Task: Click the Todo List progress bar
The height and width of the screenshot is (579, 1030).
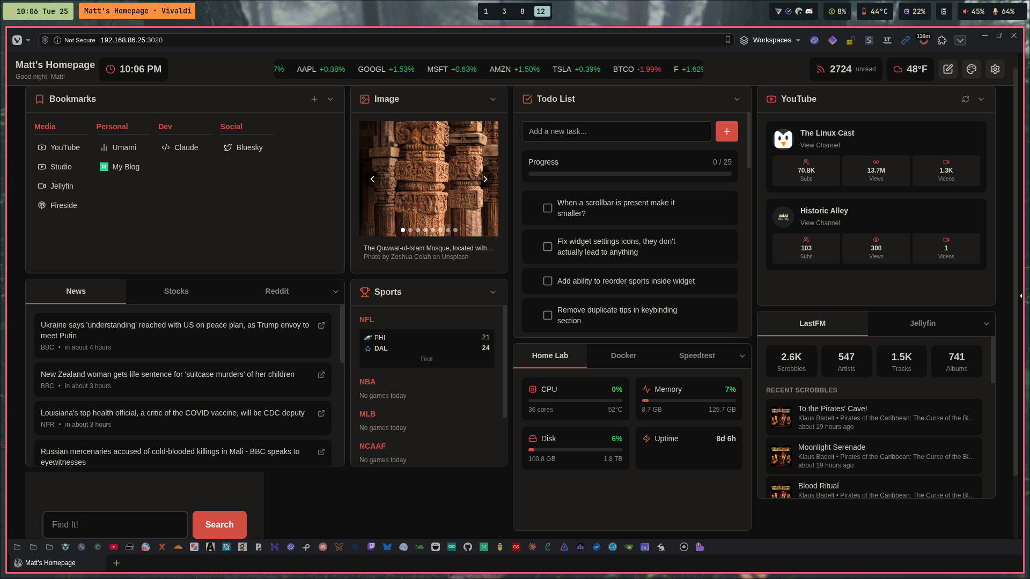Action: click(x=630, y=173)
